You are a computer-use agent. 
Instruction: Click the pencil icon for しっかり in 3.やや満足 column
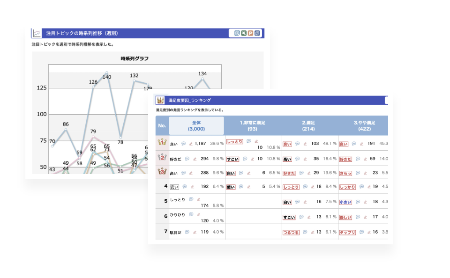[x=369, y=187]
